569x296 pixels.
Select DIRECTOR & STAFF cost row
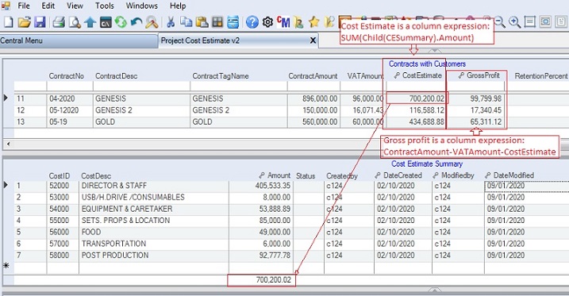290,186
